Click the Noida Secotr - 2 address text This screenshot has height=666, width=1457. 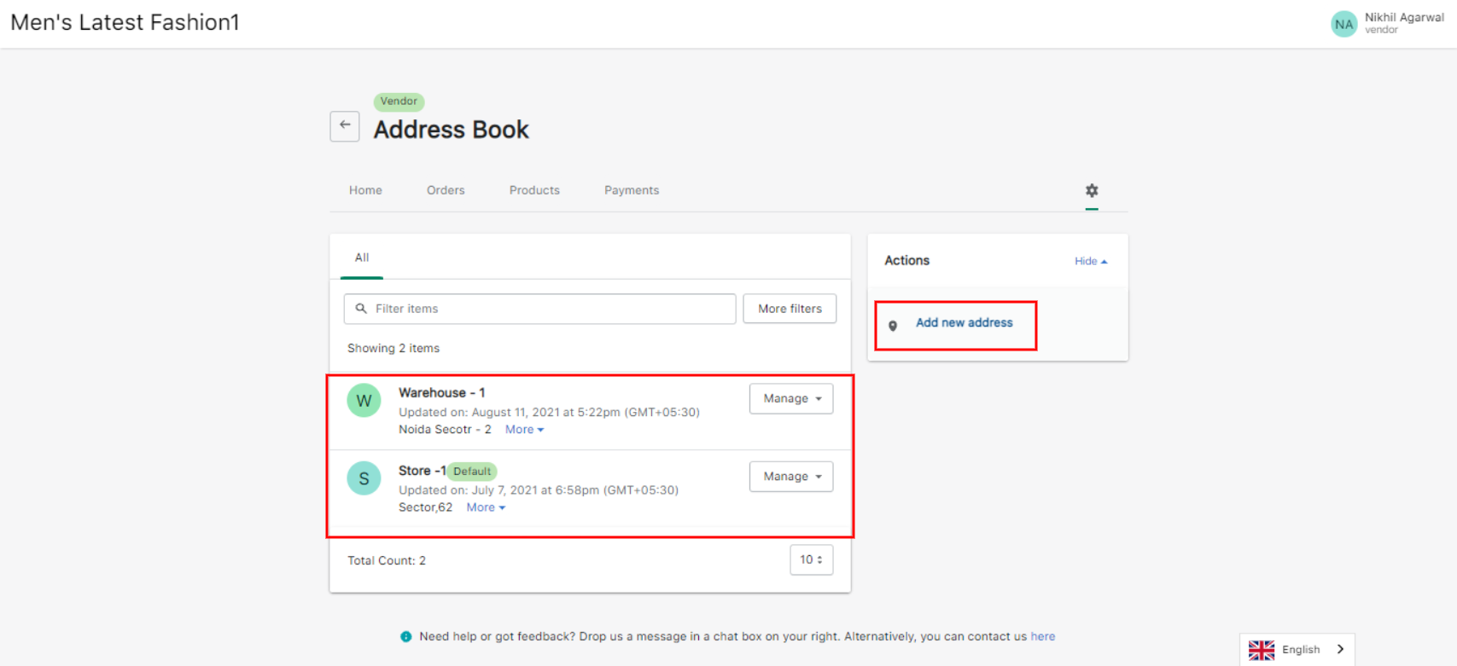click(445, 430)
